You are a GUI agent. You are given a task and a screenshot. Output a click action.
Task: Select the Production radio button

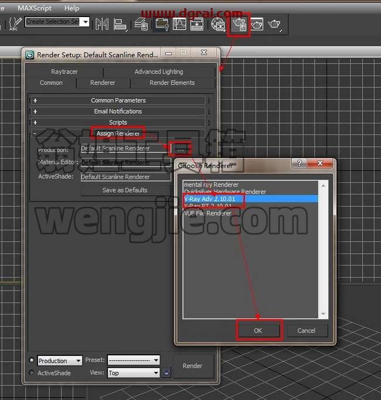[x=32, y=360]
